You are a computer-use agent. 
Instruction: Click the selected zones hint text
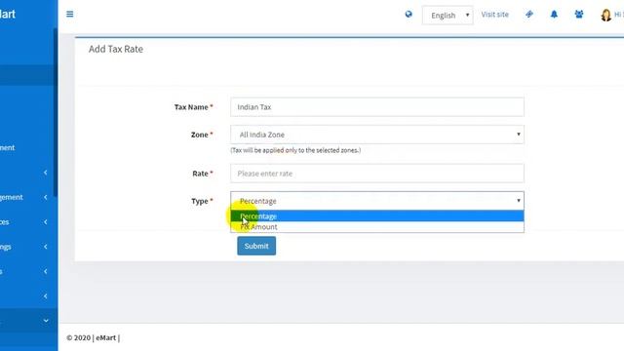tap(295, 150)
